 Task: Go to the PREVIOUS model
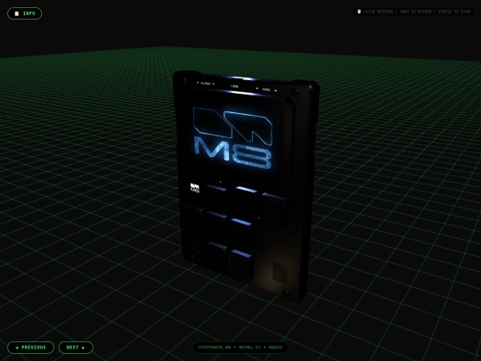pos(30,348)
